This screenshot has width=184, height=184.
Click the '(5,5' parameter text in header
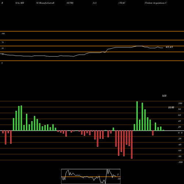click(95, 3)
